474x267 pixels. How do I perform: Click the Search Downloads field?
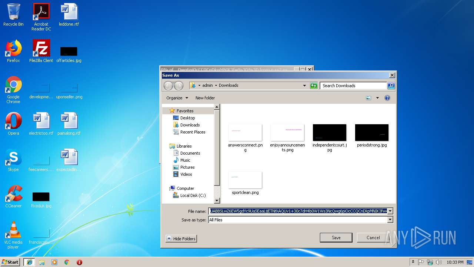(353, 86)
